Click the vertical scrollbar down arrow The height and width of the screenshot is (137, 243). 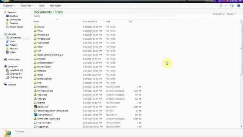241,127
